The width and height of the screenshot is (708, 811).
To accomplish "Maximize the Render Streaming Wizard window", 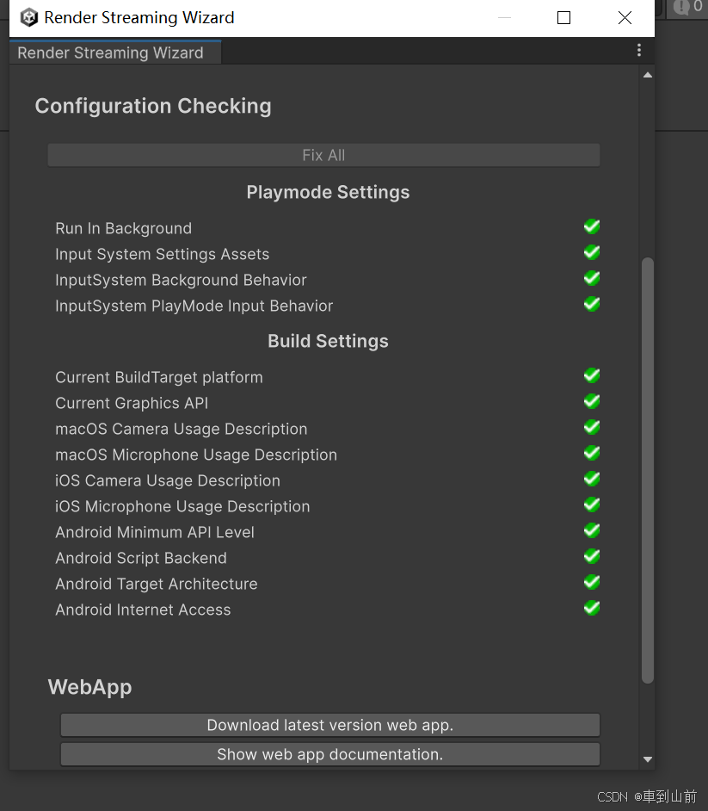I will click(x=563, y=17).
